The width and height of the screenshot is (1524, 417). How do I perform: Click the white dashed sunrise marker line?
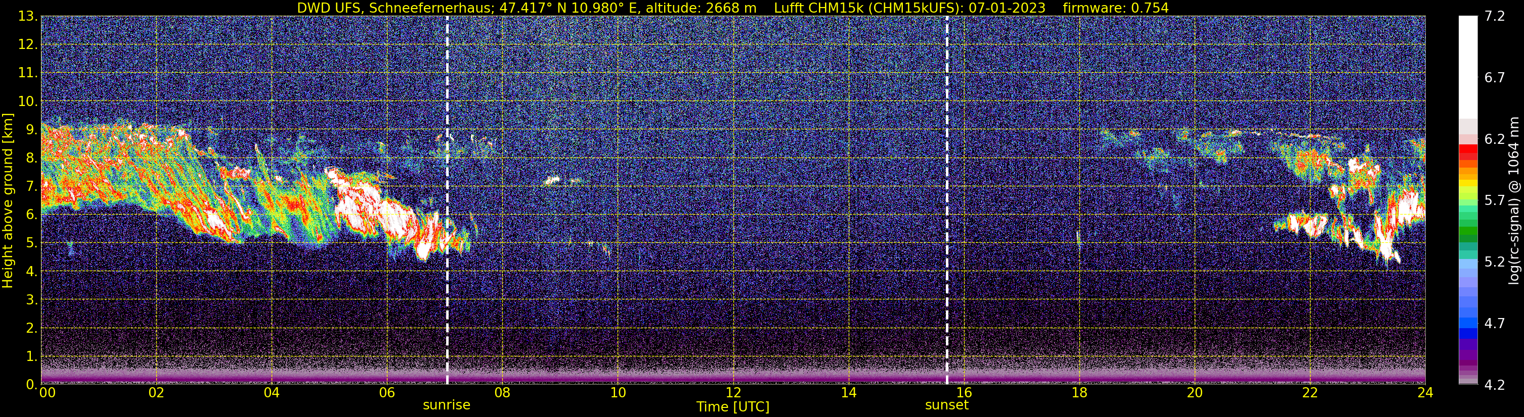pyautogui.click(x=447, y=200)
